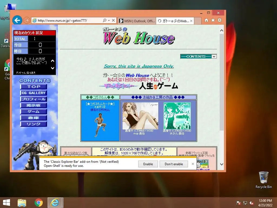Click the vertical scrollbar thumb

click(x=222, y=82)
